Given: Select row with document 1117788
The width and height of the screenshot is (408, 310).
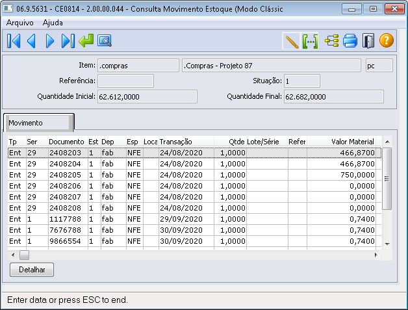Looking at the screenshot, I should pos(194,219).
